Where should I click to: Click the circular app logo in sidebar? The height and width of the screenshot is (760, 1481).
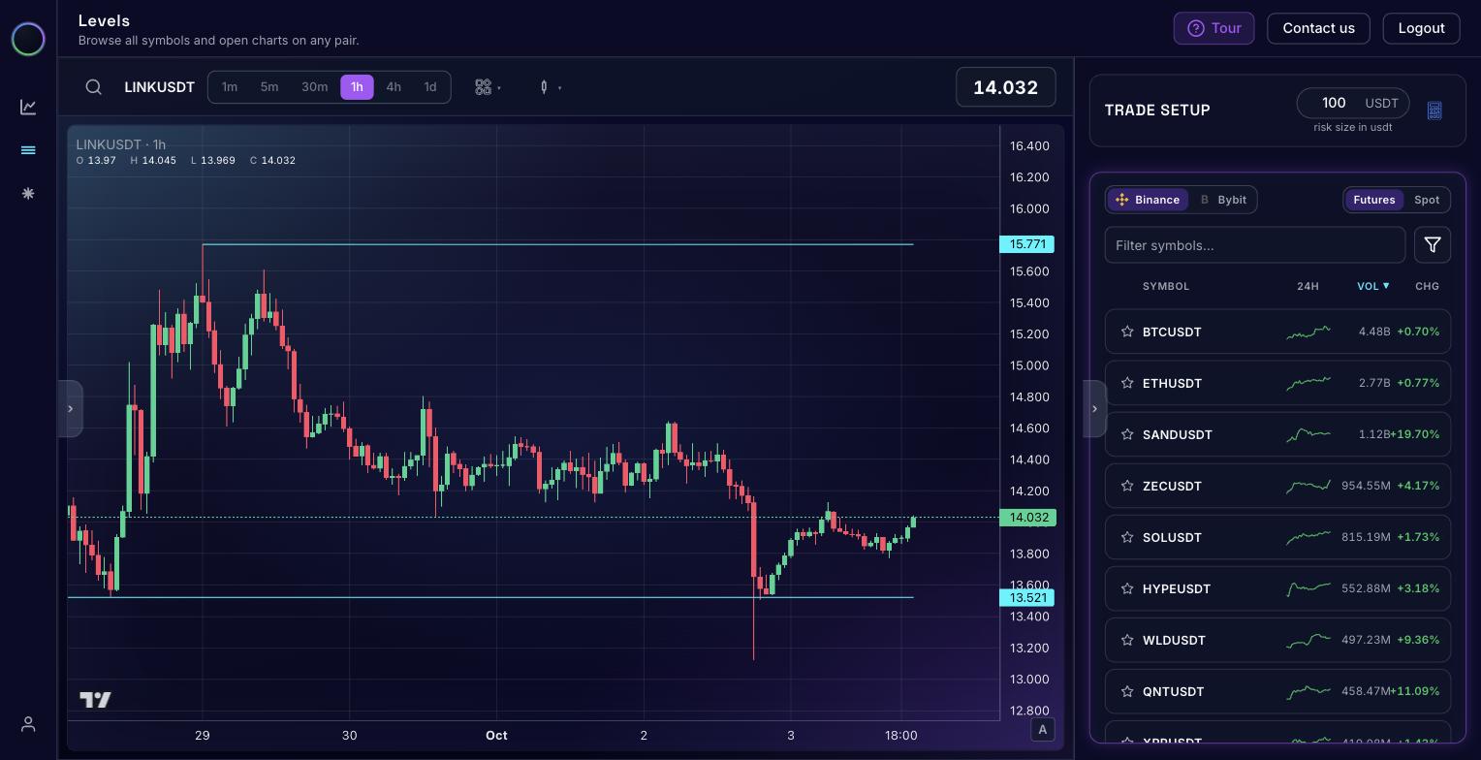28,39
